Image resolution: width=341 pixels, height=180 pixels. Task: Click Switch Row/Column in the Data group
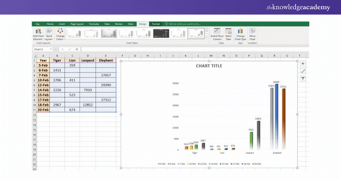[217, 34]
